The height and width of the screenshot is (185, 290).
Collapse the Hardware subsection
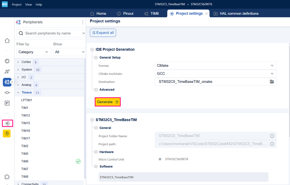(x=96, y=152)
